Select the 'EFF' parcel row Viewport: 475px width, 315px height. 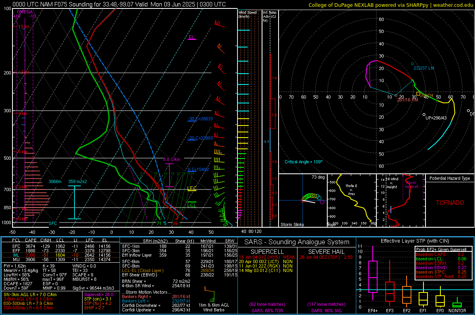(61, 251)
